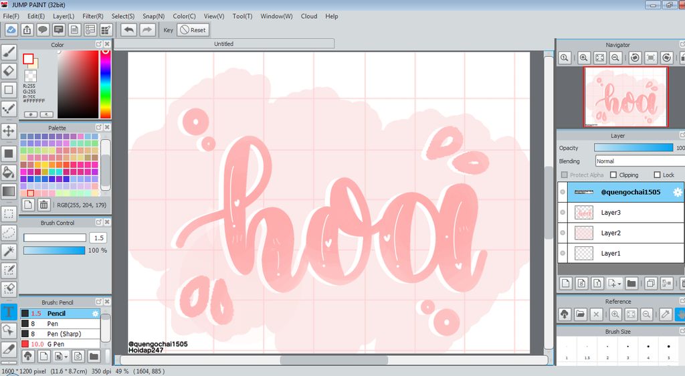The image size is (685, 376).
Task: Select the G Pen brush
Action: tap(60, 344)
